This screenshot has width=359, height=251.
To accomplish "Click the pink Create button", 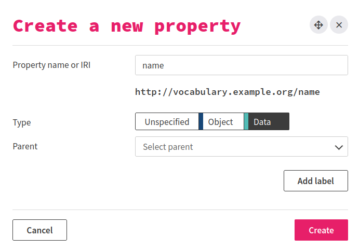I will pyautogui.click(x=321, y=230).
